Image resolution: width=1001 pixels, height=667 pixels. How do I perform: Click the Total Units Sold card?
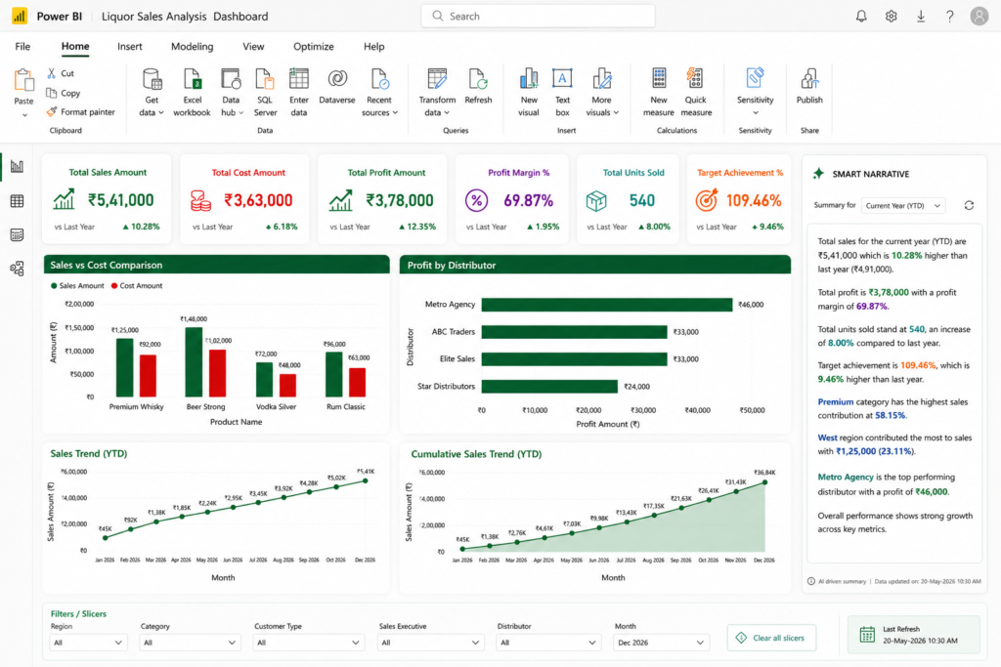click(x=628, y=199)
